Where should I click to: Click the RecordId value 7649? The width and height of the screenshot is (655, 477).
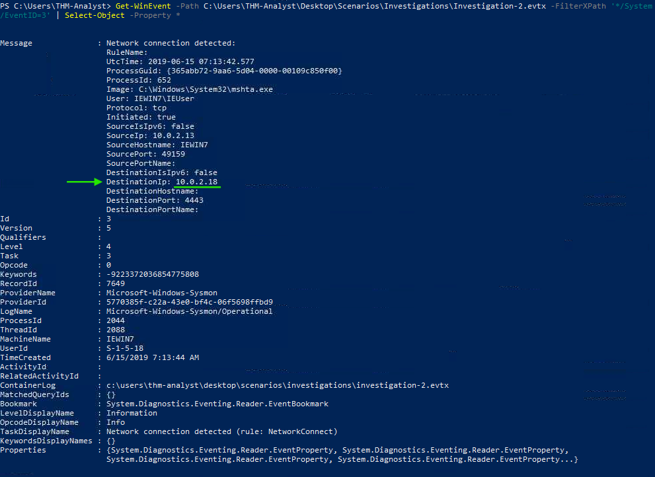(x=115, y=283)
